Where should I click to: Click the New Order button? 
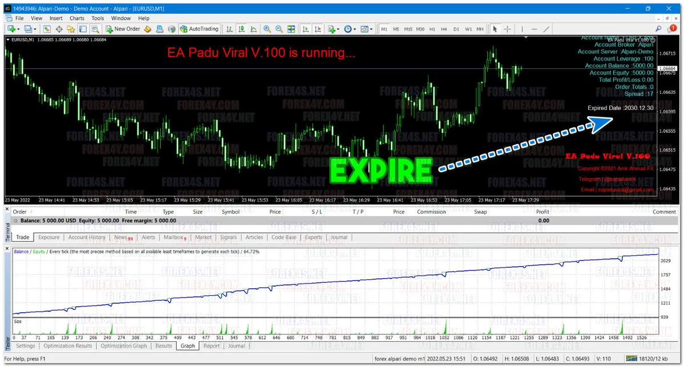(x=123, y=29)
